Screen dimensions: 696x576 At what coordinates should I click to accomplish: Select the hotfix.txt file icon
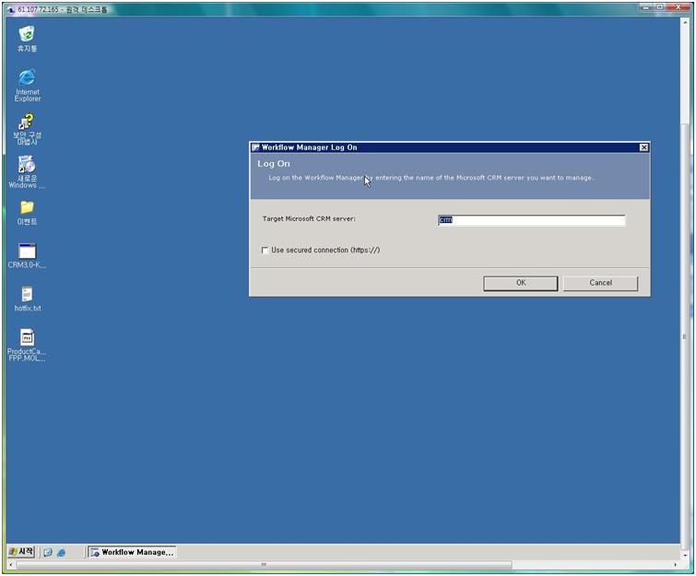pyautogui.click(x=27, y=299)
